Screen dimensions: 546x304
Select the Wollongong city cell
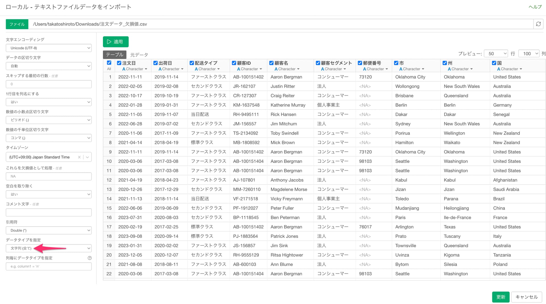coord(416,86)
